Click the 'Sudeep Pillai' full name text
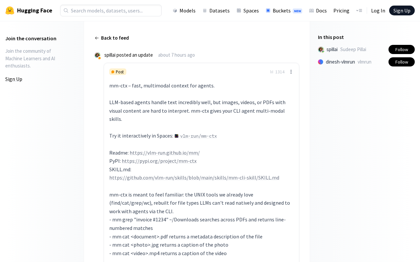 click(353, 49)
